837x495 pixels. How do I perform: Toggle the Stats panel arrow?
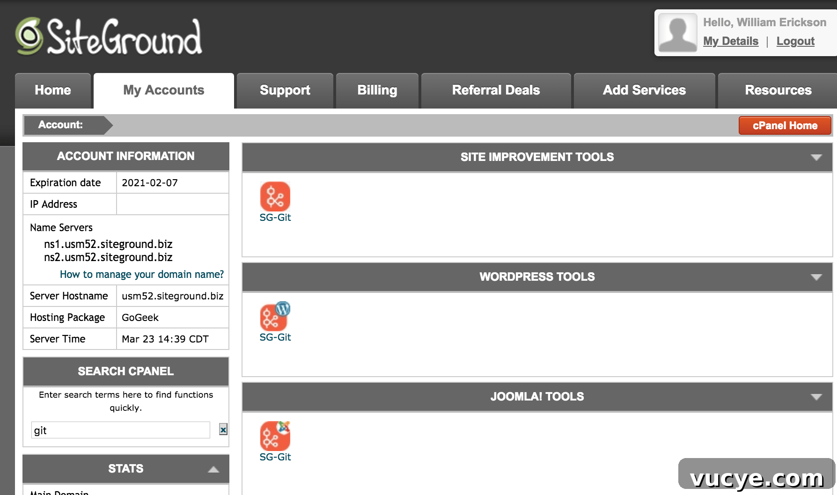pyautogui.click(x=213, y=469)
